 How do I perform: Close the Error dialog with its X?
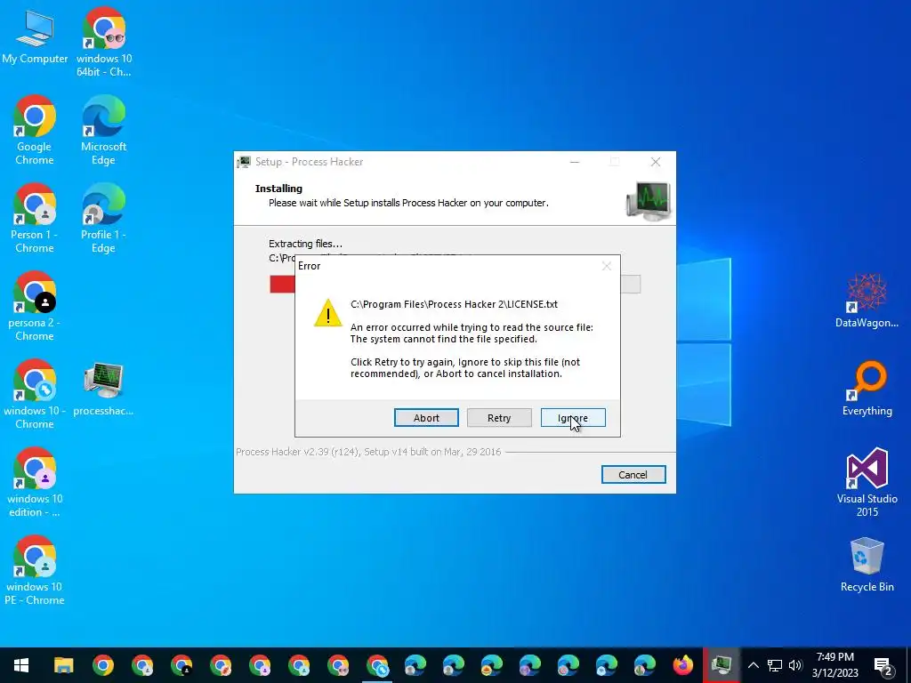(x=607, y=266)
